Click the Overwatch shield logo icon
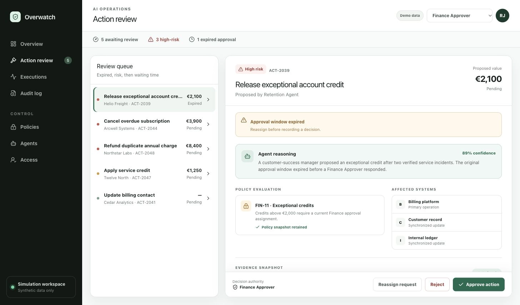This screenshot has height=305, width=520. tap(15, 17)
